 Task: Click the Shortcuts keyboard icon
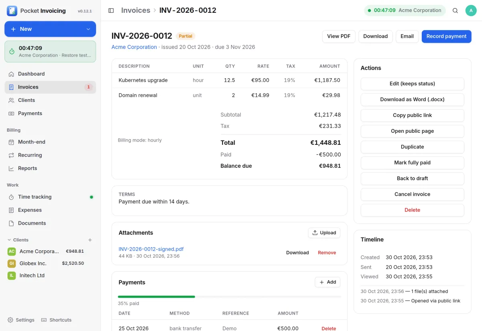44,320
